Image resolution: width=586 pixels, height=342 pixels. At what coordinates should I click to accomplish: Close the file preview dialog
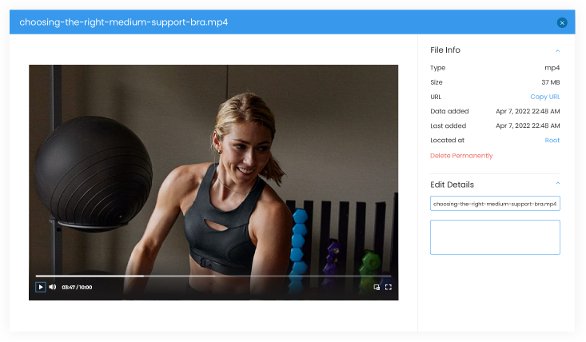(562, 22)
